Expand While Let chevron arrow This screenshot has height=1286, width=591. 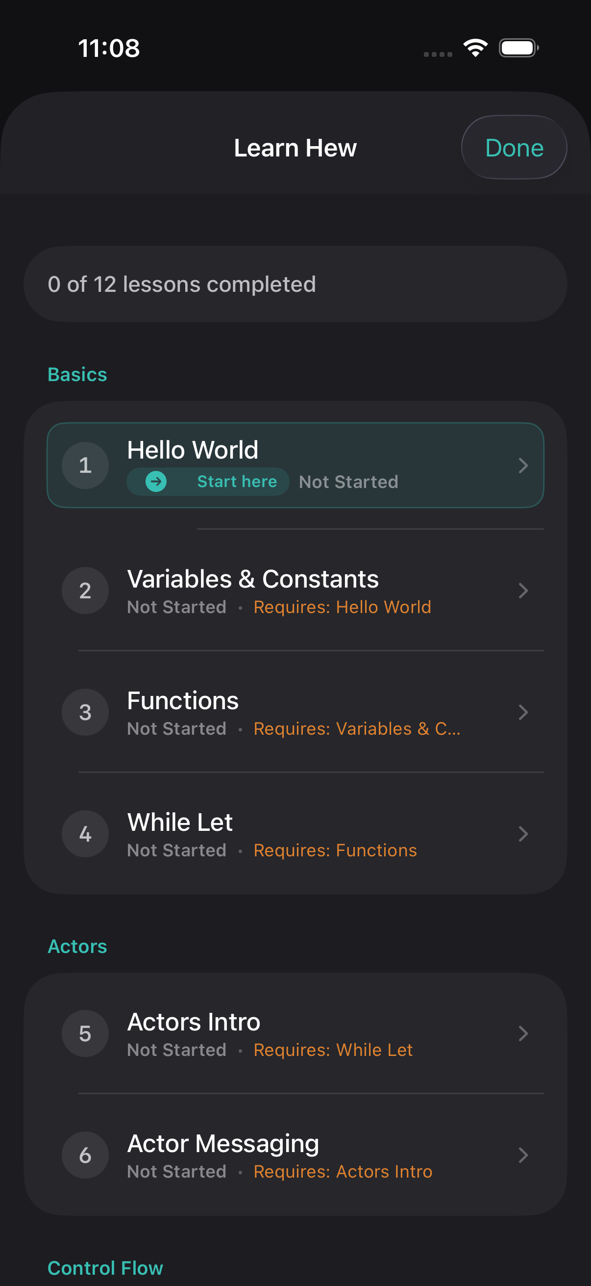click(523, 834)
